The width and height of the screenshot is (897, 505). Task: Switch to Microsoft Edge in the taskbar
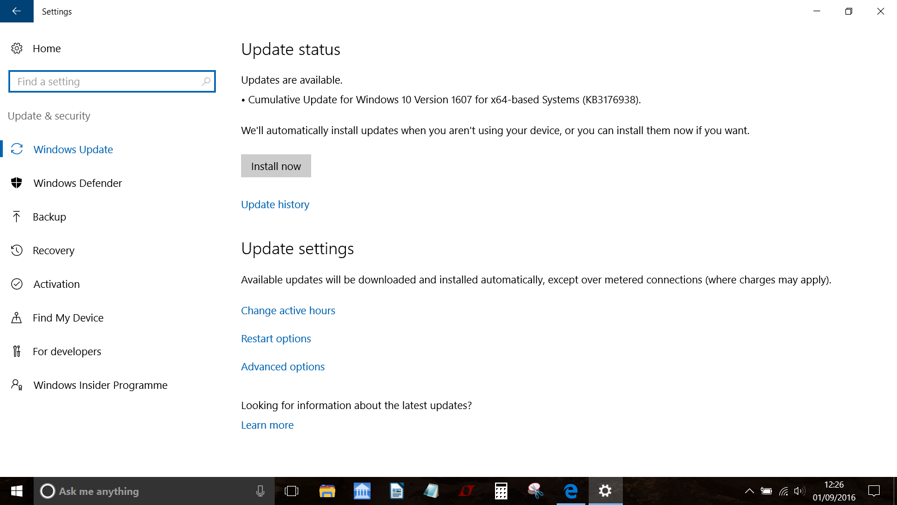pyautogui.click(x=571, y=491)
